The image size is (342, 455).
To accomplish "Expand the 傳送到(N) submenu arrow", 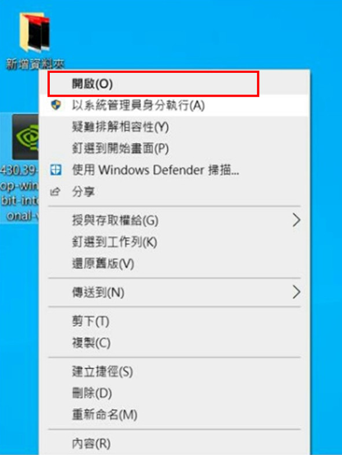I will (296, 292).
